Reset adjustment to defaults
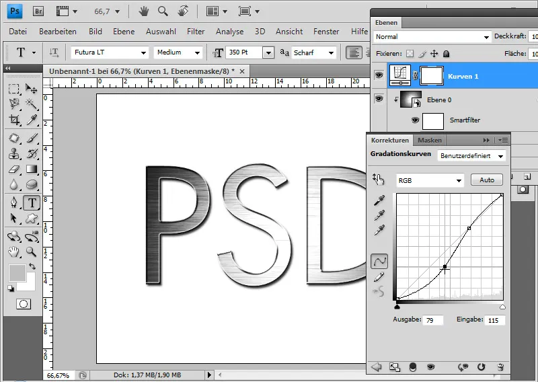 (x=482, y=367)
